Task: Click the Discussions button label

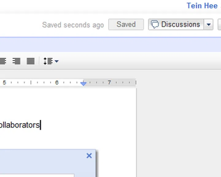Action: pyautogui.click(x=180, y=25)
